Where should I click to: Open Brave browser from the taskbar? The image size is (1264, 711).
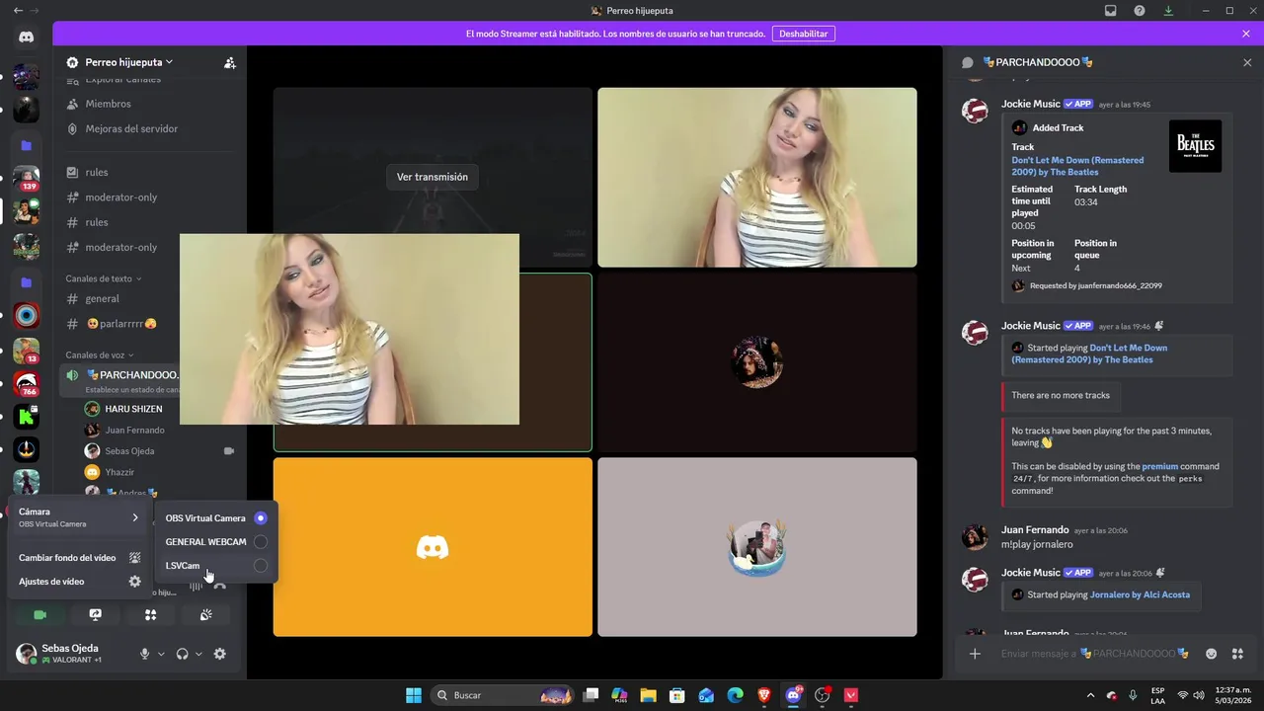click(763, 695)
